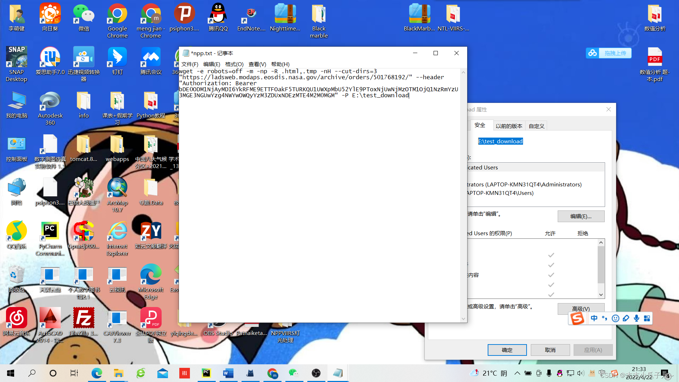The height and width of the screenshot is (382, 679).
Task: Click Baidu cloud drag-upload widget
Action: point(609,53)
